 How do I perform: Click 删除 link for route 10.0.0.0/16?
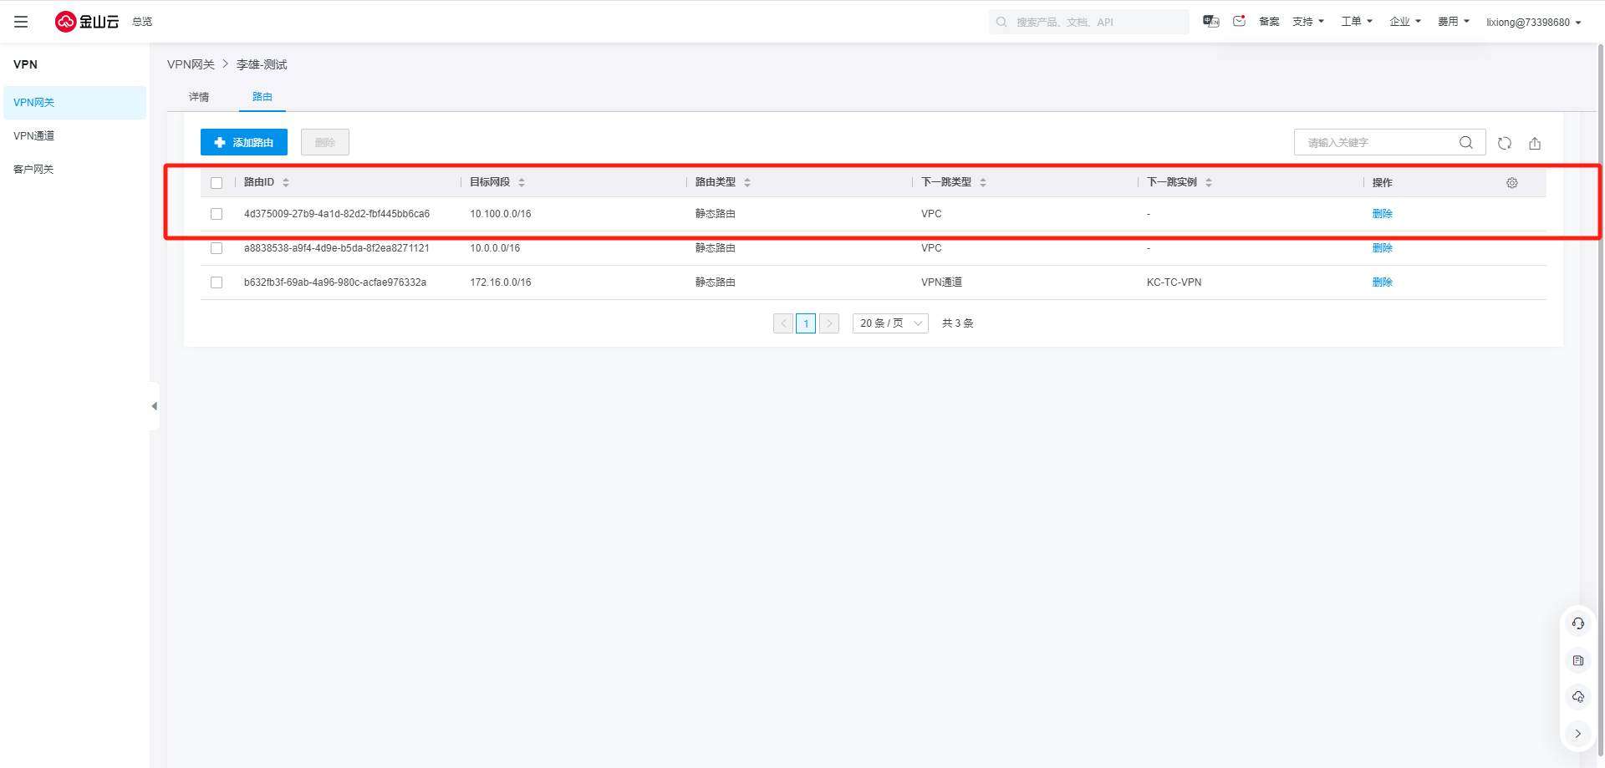[x=1382, y=248]
